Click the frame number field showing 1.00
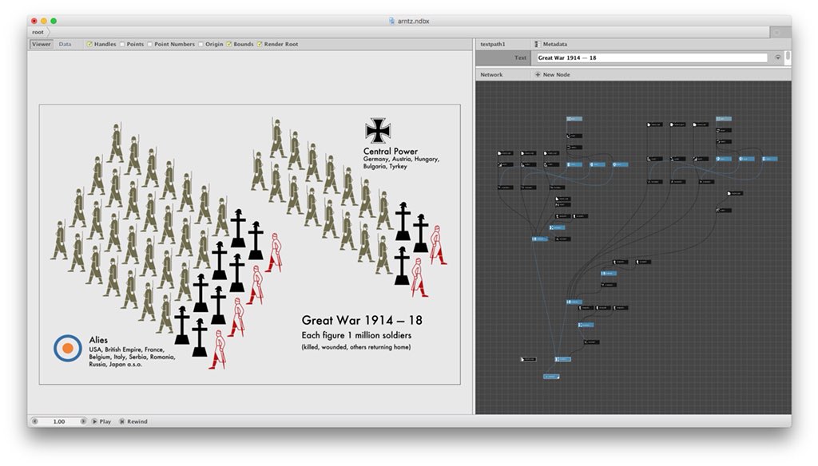The width and height of the screenshot is (818, 466). [x=59, y=421]
